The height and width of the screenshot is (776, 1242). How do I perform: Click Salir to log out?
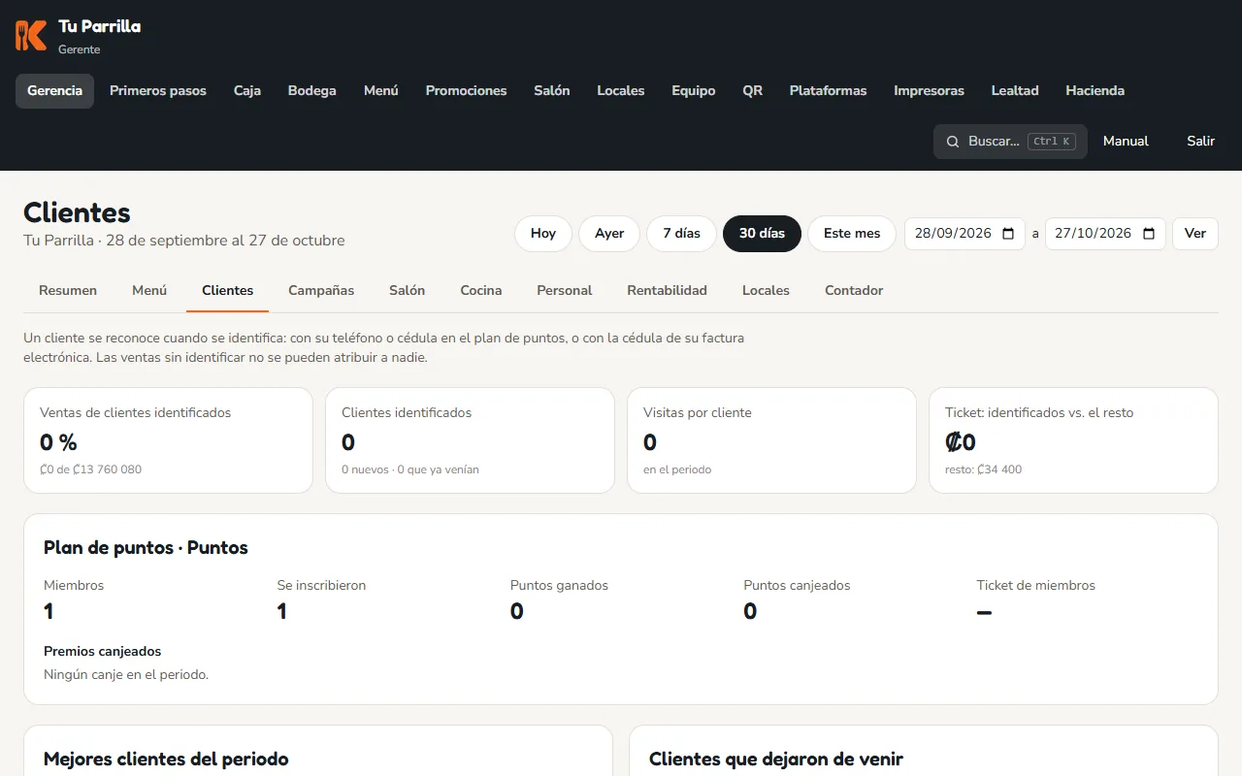point(1201,142)
